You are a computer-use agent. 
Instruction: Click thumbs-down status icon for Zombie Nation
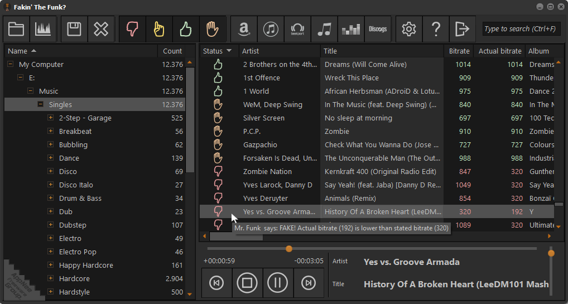click(x=218, y=172)
